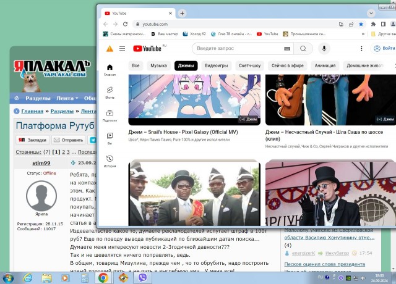Image resolution: width=396 pixels, height=284 pixels.
Task: Select the 'Все' filter chip
Action: tap(136, 65)
